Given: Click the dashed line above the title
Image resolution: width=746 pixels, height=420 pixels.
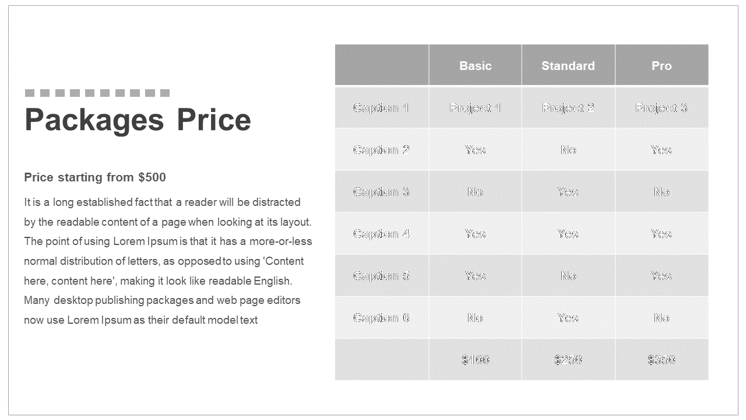Looking at the screenshot, I should click(97, 93).
